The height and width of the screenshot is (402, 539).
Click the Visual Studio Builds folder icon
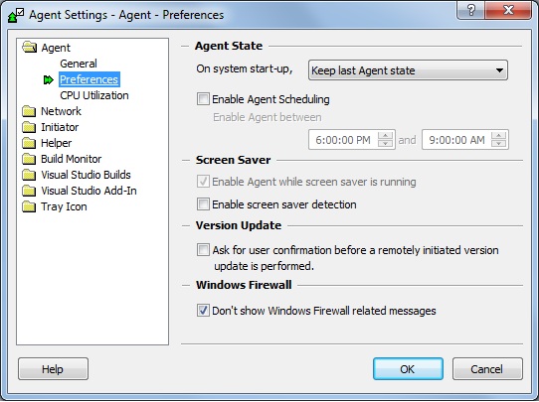(x=29, y=175)
